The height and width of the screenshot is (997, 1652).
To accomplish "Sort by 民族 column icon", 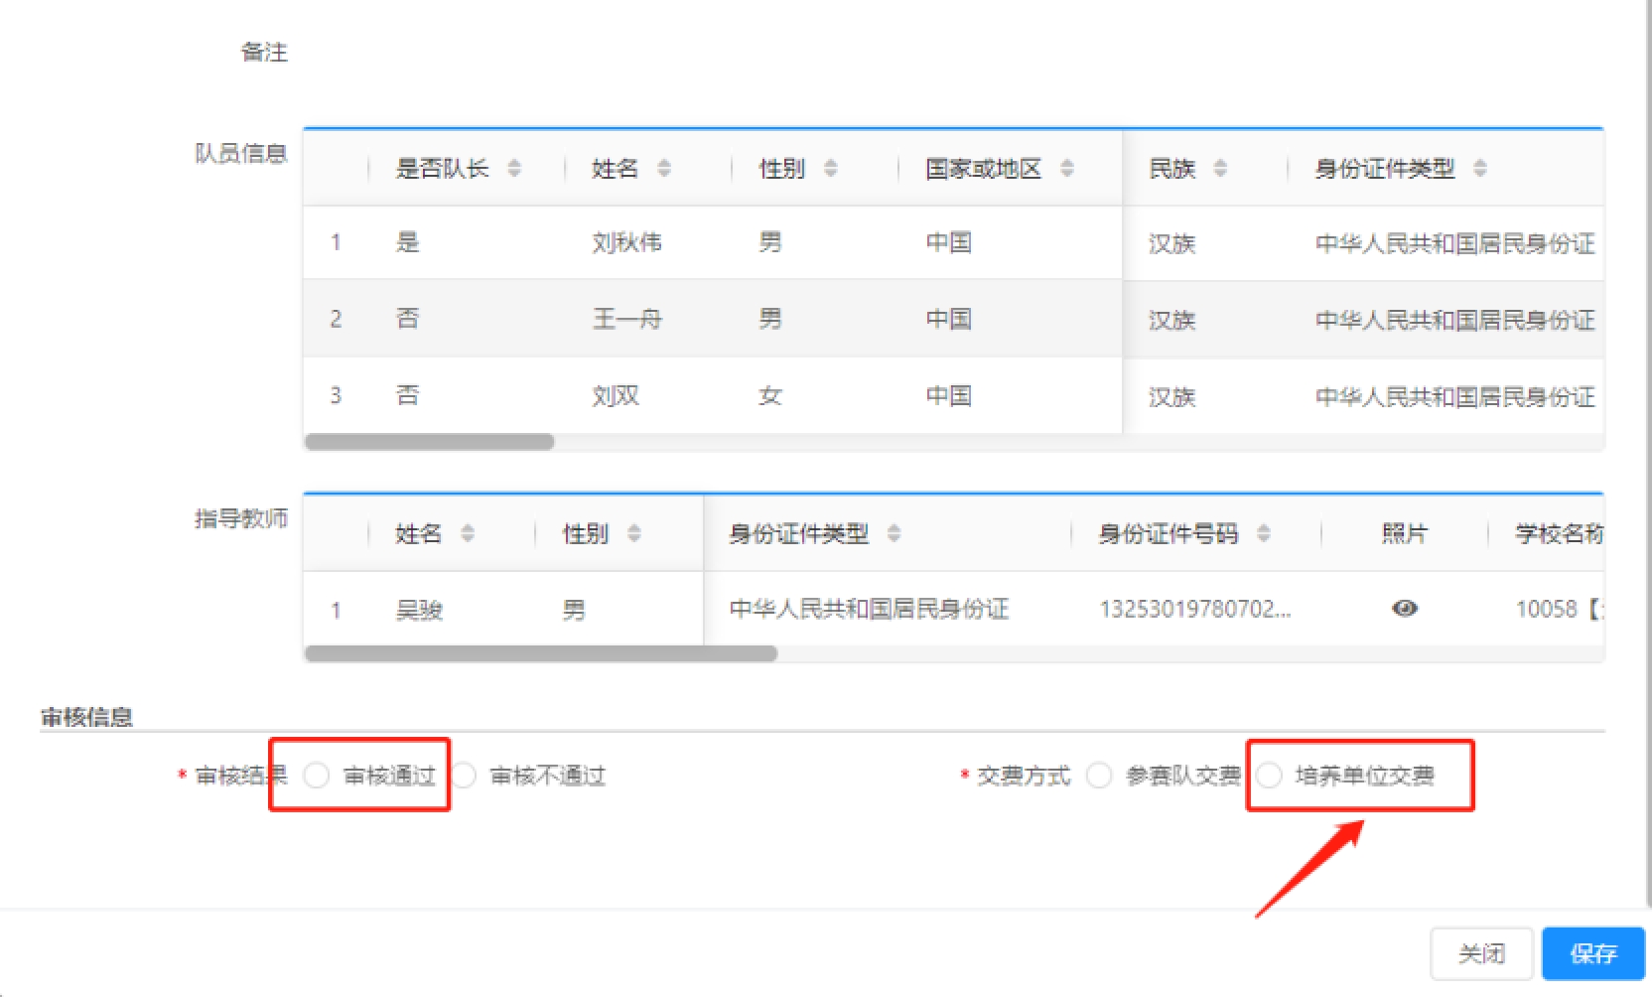I will coord(1220,168).
